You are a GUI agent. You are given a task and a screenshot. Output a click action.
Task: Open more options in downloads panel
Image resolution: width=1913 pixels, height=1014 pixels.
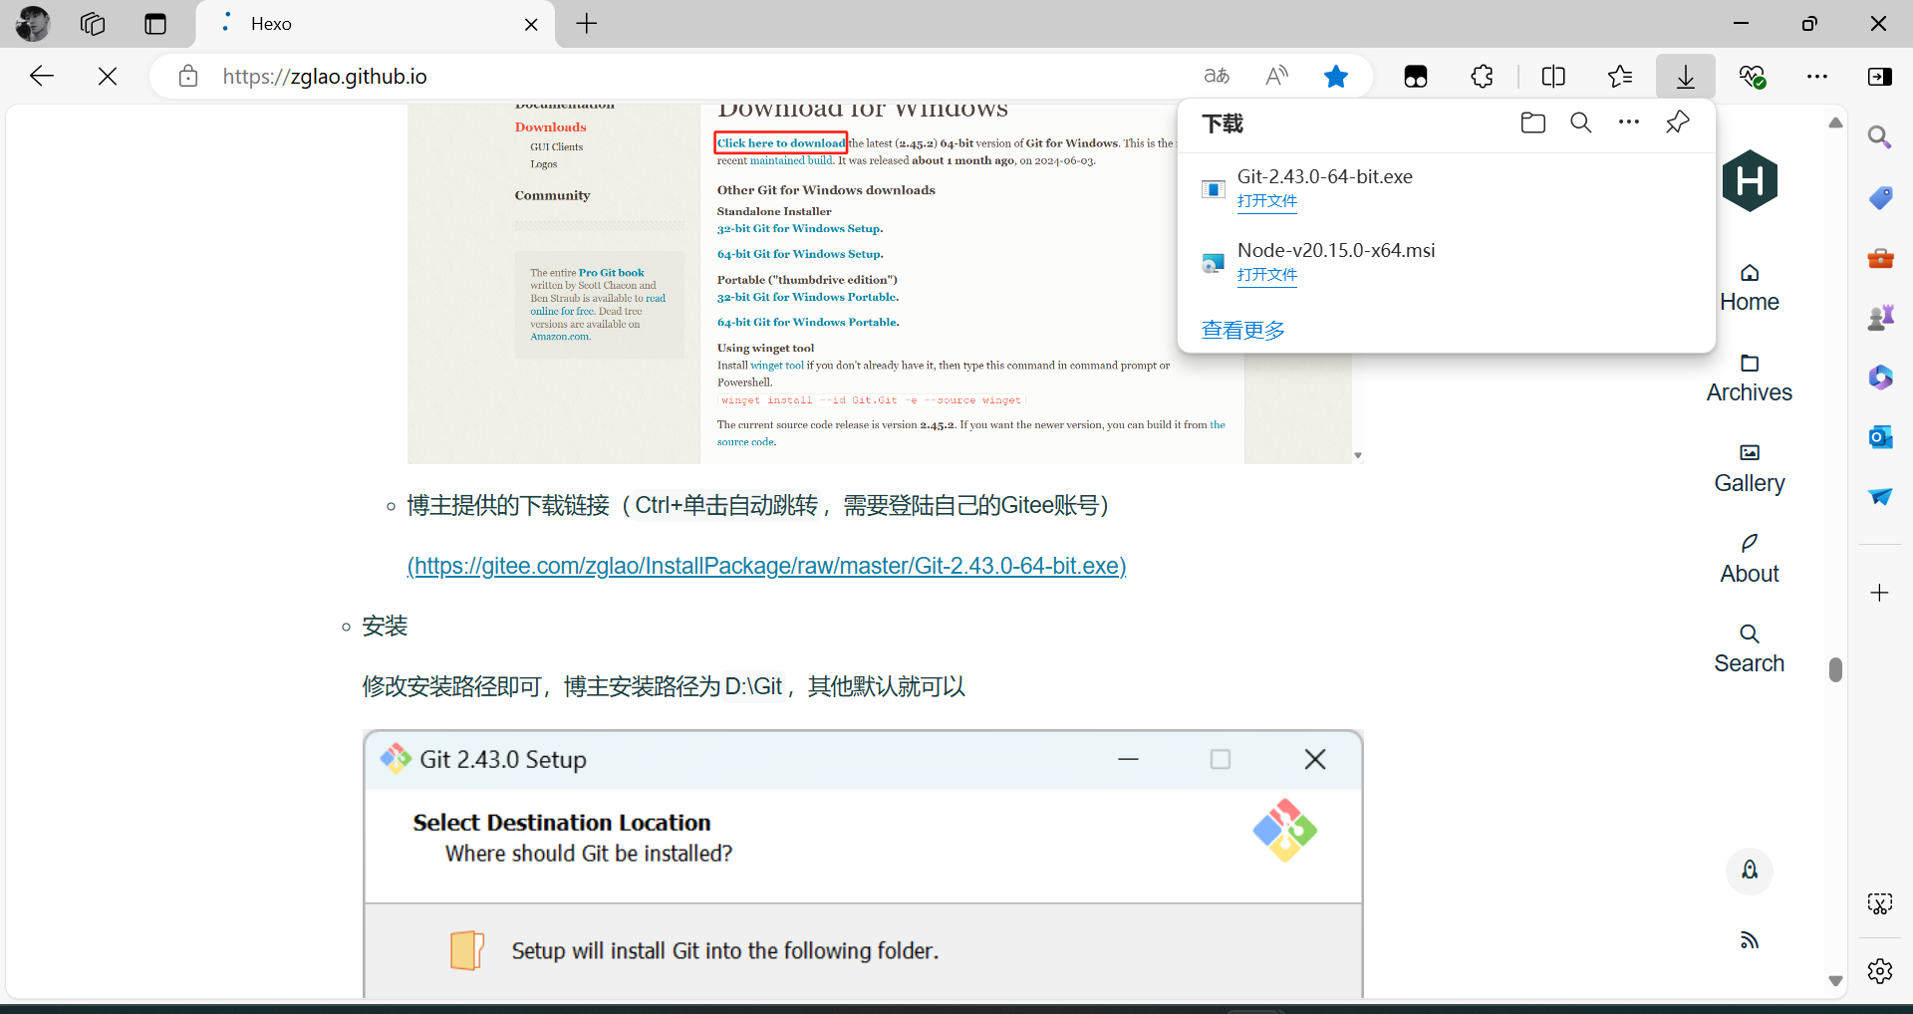[1629, 123]
